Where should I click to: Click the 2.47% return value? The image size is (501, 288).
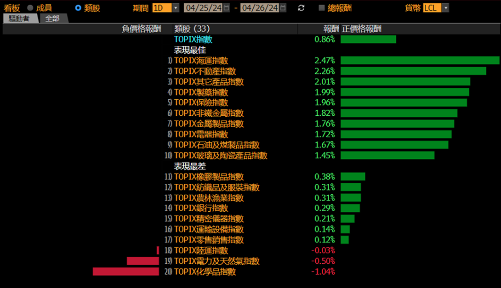(x=325, y=60)
